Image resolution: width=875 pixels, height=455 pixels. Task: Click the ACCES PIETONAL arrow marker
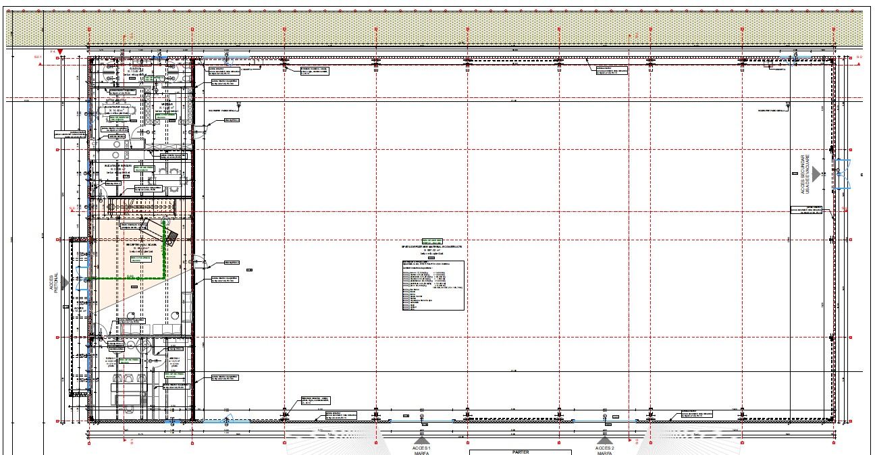[x=65, y=284]
